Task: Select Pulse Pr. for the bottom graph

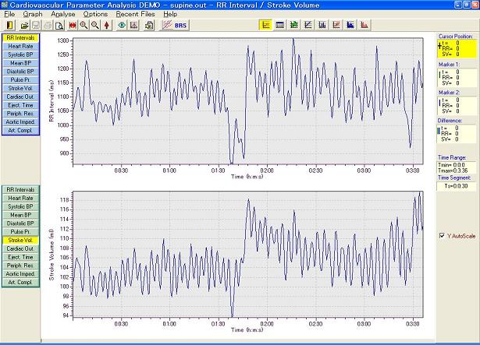Action: coord(20,231)
